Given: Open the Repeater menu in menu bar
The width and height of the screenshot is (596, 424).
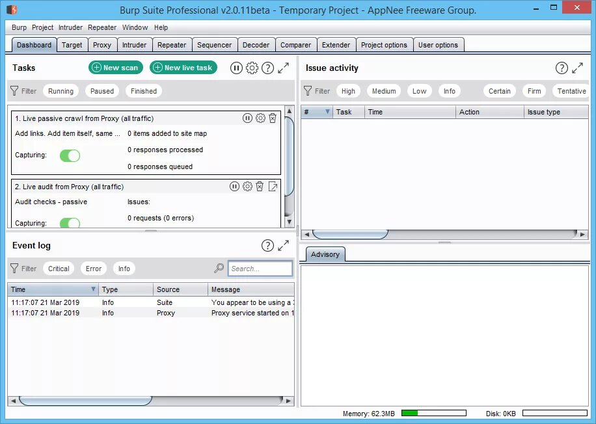Looking at the screenshot, I should tap(102, 27).
